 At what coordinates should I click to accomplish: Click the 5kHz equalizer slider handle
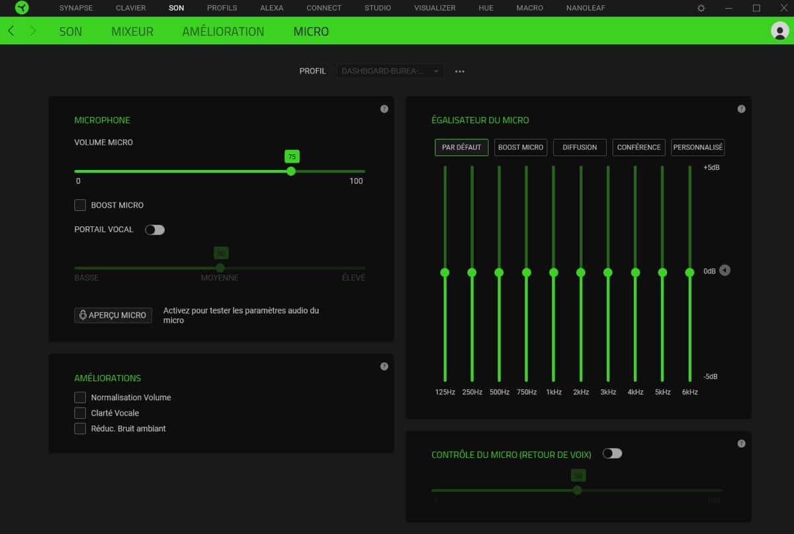[662, 272]
